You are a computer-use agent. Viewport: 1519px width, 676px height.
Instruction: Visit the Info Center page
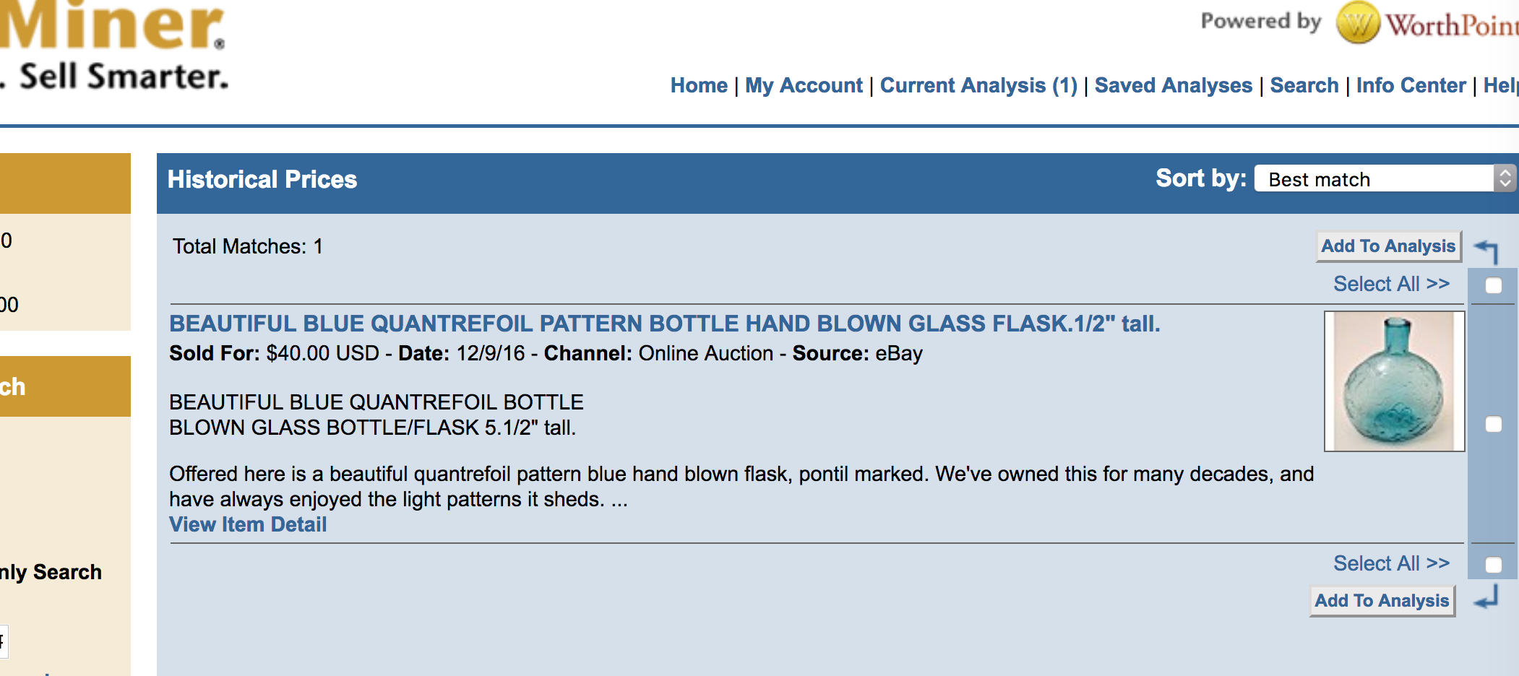pos(1411,85)
